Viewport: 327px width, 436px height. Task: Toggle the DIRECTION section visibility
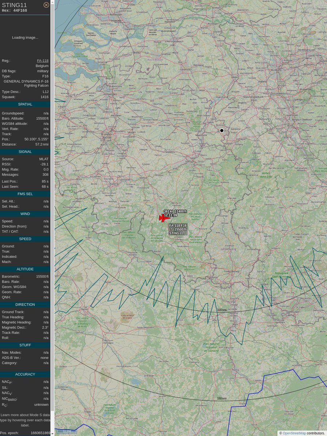click(x=25, y=304)
